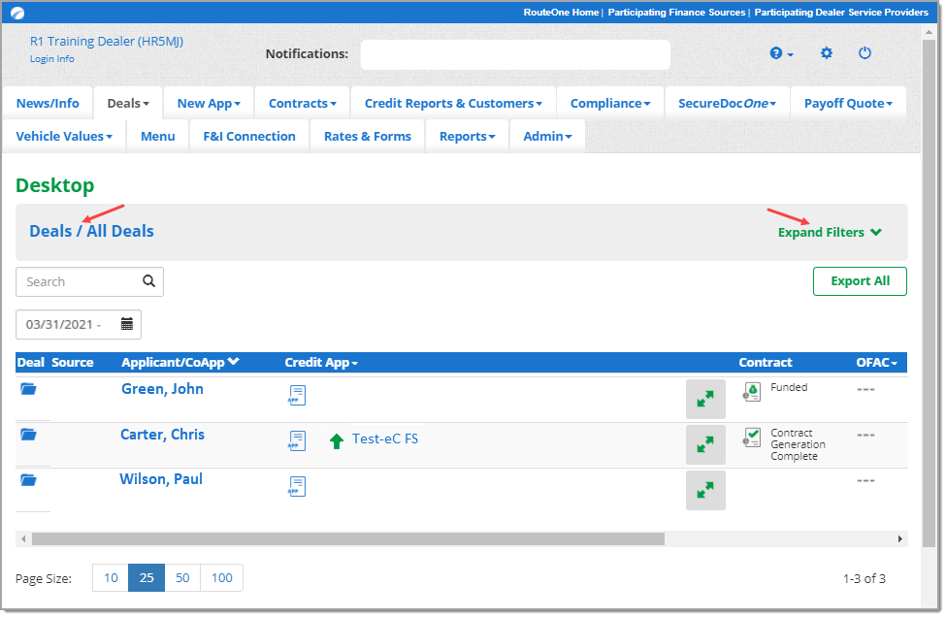The image size is (946, 617).
Task: Click the Login Info link
Action: click(x=51, y=59)
